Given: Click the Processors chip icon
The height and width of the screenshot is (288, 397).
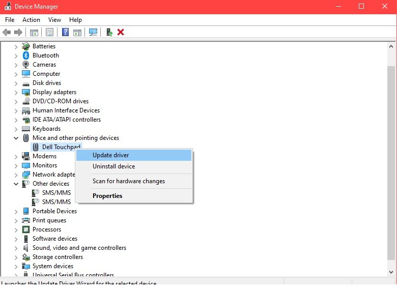Looking at the screenshot, I should [26, 229].
